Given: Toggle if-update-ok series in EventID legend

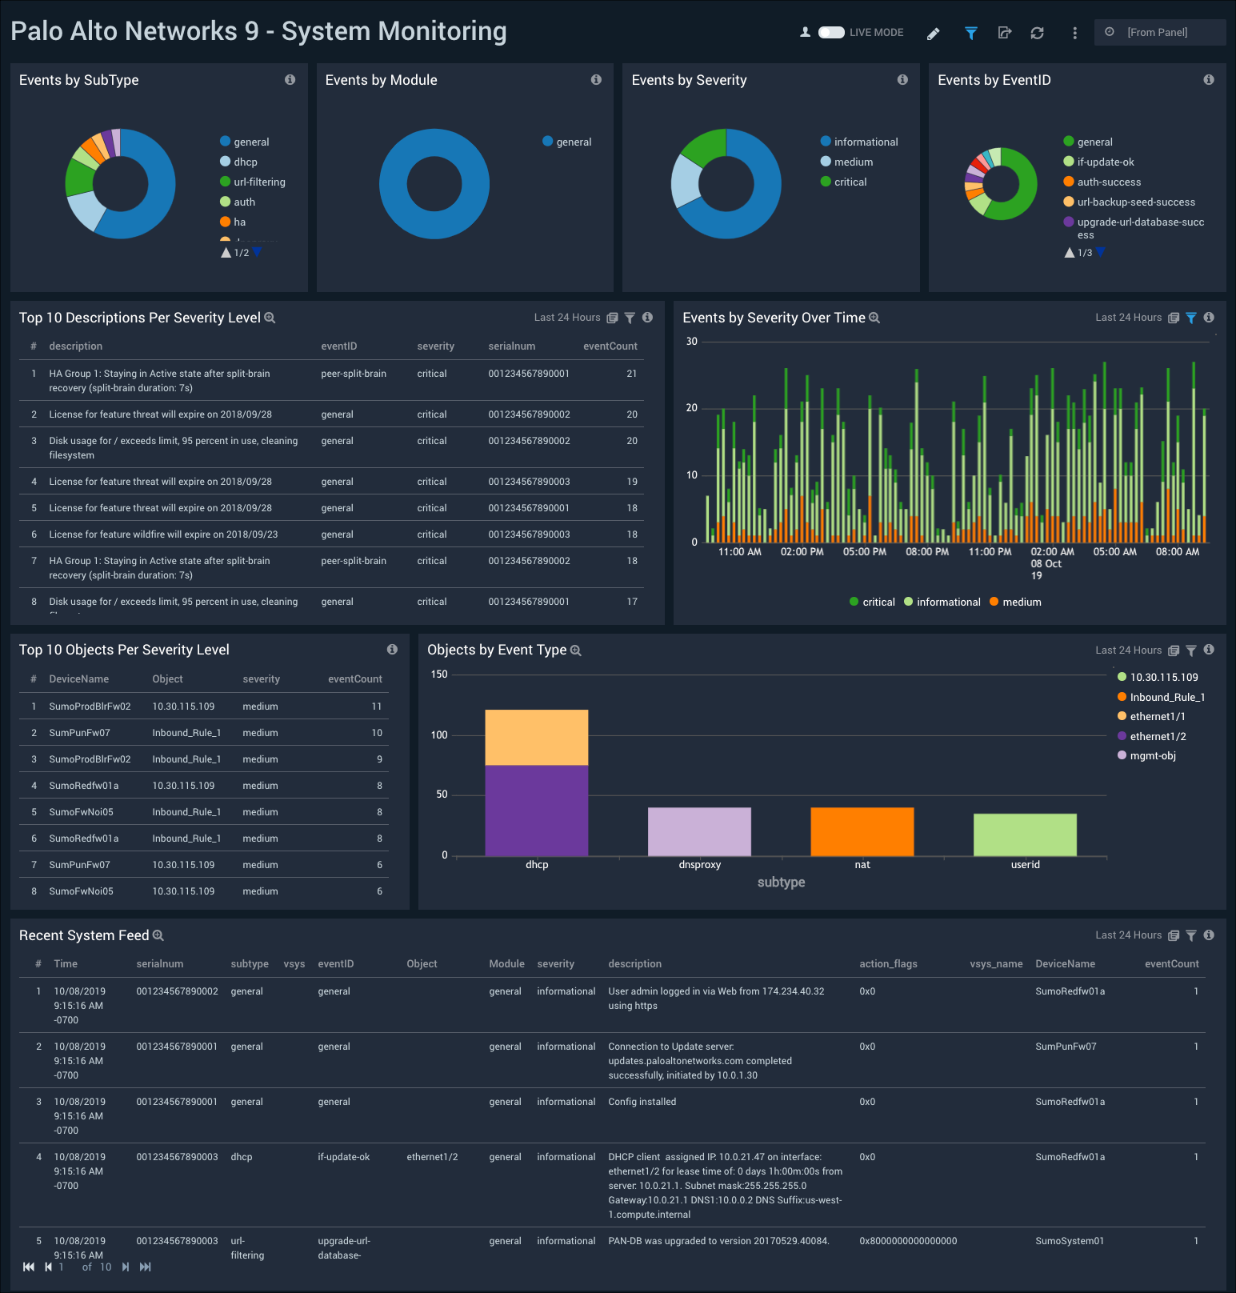Looking at the screenshot, I should pos(1098,162).
